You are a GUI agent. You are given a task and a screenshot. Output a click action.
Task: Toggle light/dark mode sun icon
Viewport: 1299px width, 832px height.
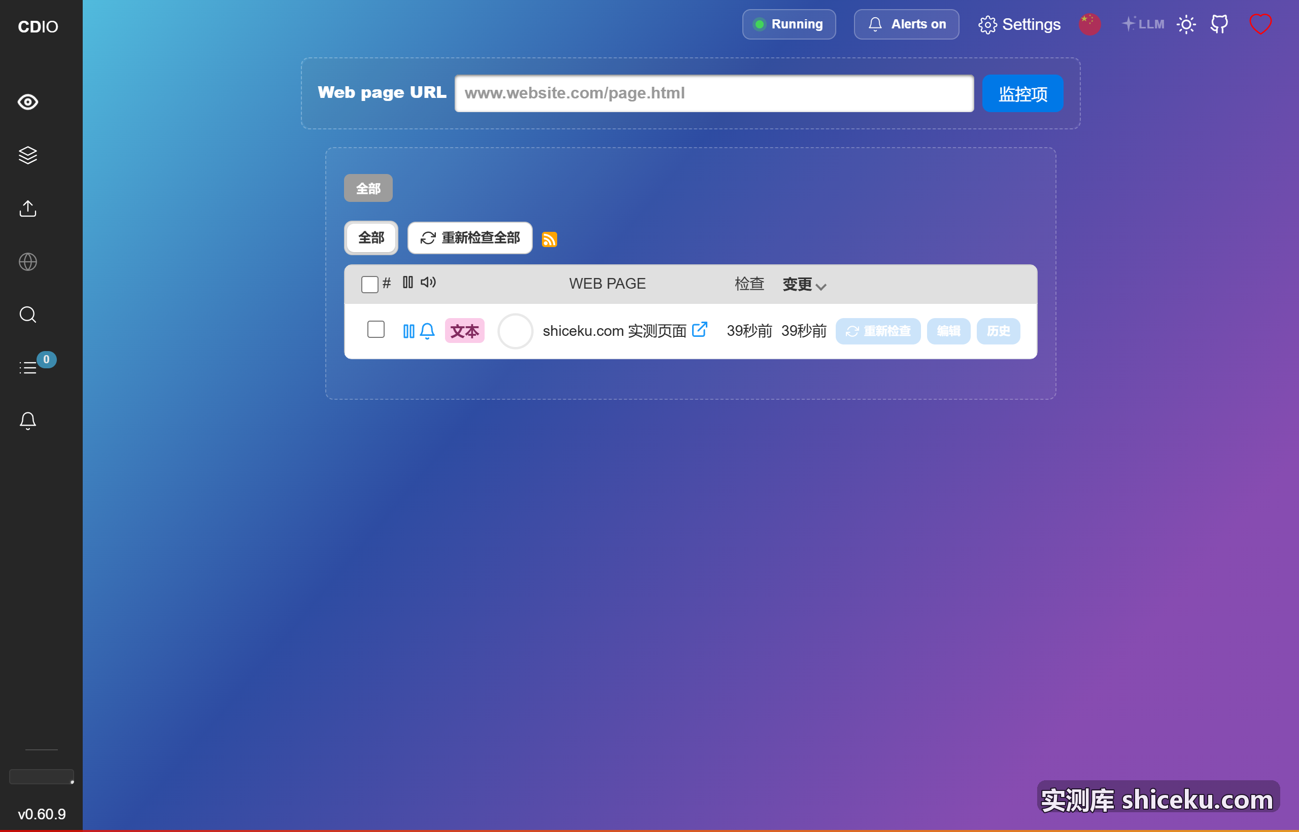[1186, 24]
